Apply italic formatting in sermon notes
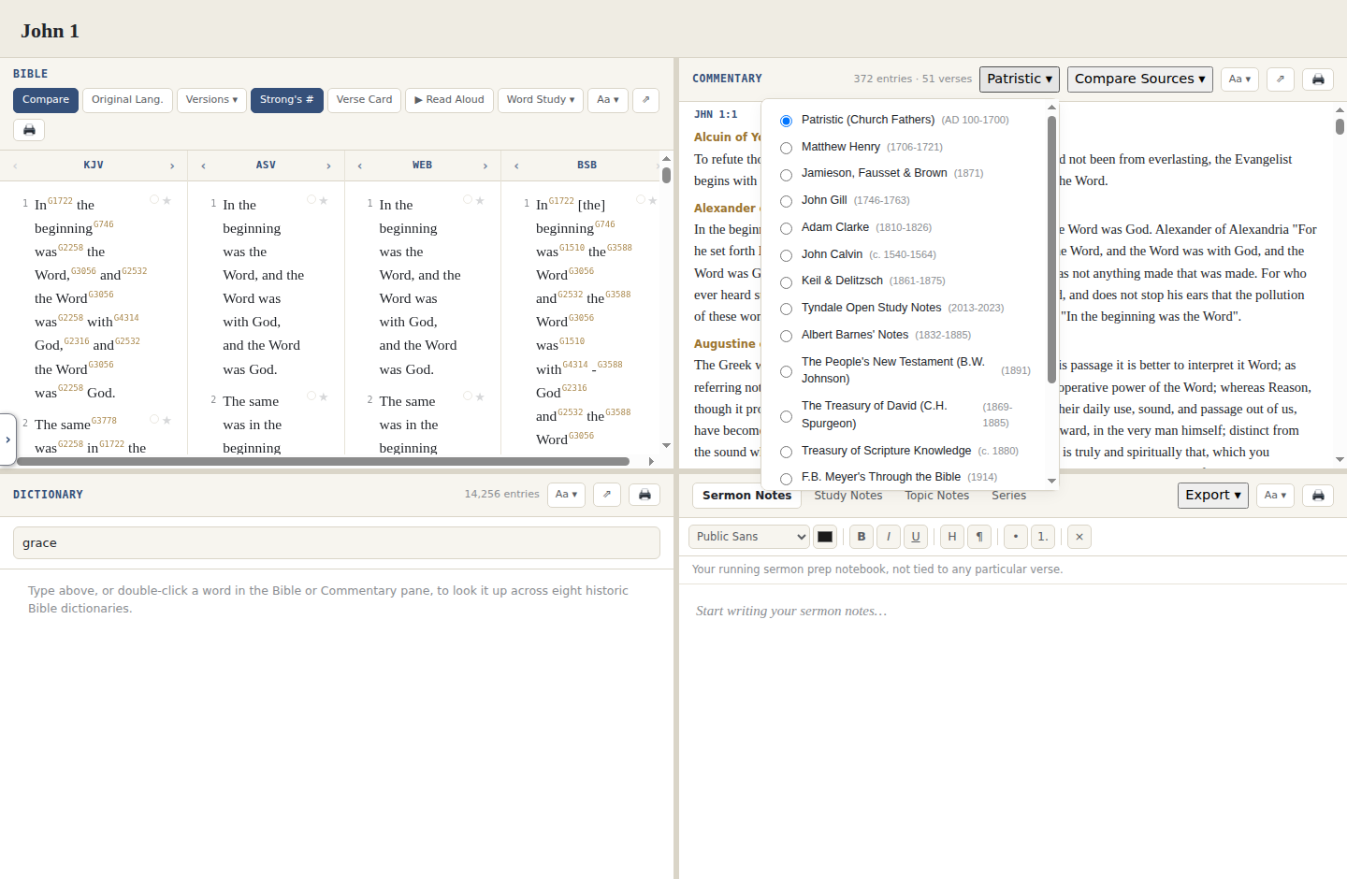 click(889, 537)
